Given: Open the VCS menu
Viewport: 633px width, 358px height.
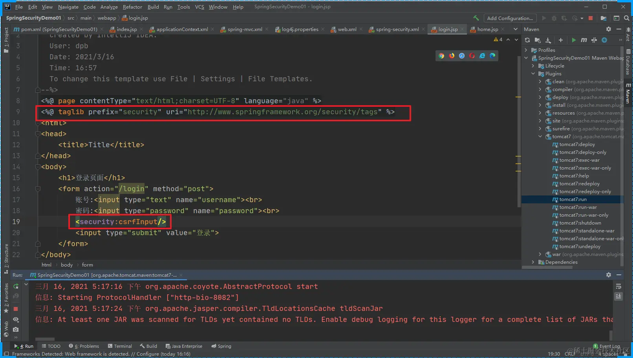Looking at the screenshot, I should coord(199,7).
